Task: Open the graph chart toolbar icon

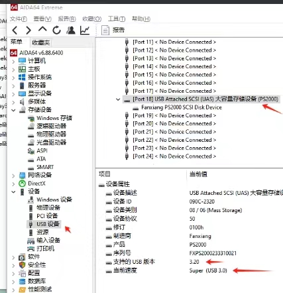Action: (85, 30)
